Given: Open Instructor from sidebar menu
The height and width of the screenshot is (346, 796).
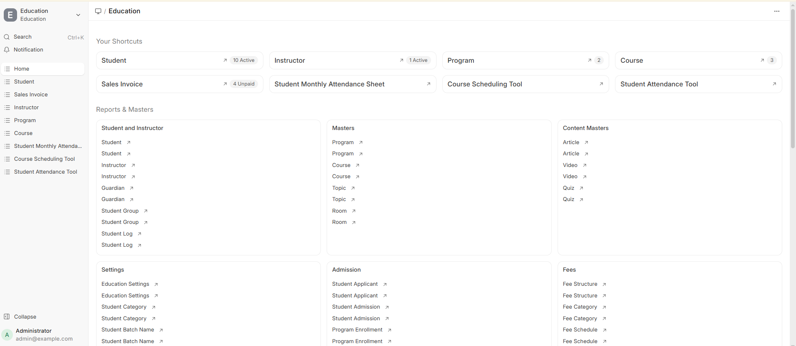Looking at the screenshot, I should click(26, 108).
